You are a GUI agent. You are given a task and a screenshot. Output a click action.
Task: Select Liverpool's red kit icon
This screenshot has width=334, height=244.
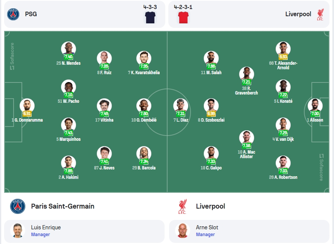[183, 17]
